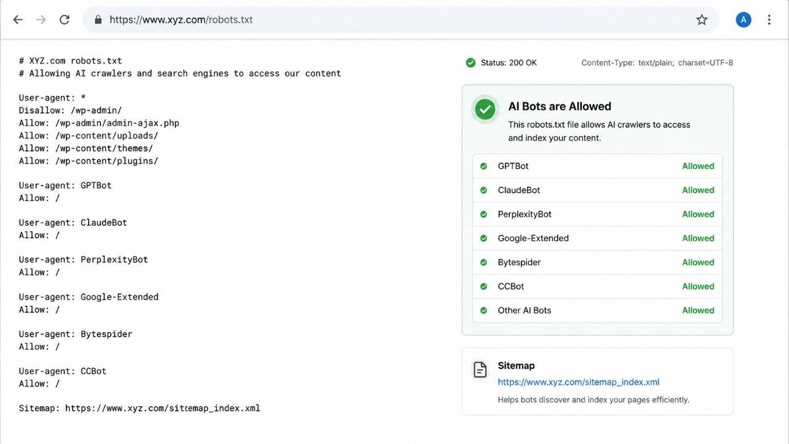Click the Sitemap document icon

(x=480, y=369)
